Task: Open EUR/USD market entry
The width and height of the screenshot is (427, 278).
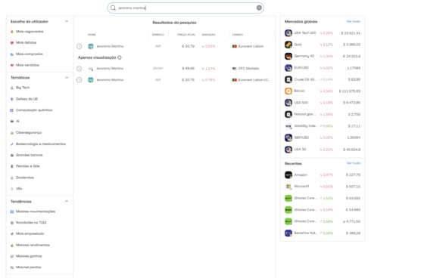Action: tap(323, 68)
